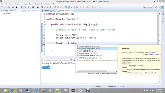Viewport: 165px width, 93px height.
Task: Open the Back history dropdown arrow
Action: point(98,7)
